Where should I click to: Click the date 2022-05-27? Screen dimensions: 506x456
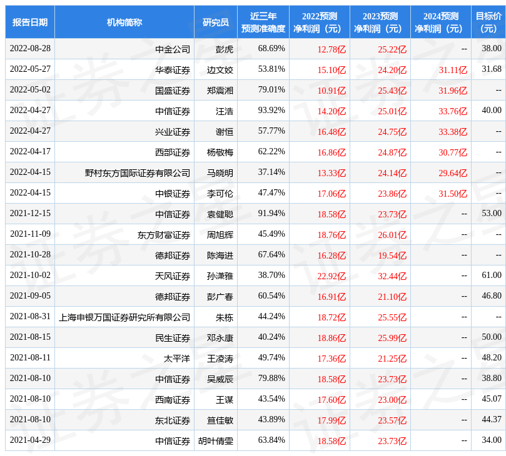[30, 69]
